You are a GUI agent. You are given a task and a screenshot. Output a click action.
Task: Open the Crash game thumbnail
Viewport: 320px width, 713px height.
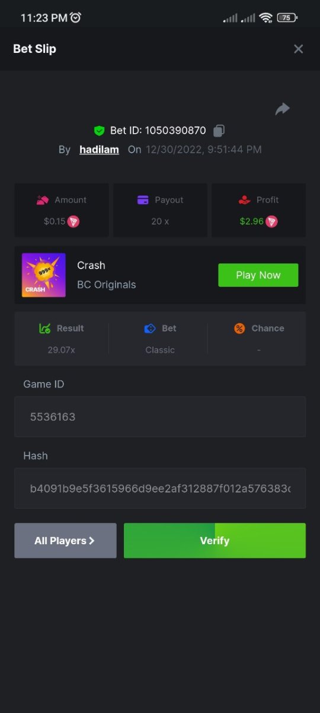(x=44, y=275)
